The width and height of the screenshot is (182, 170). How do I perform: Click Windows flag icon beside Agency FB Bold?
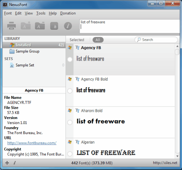click(70, 79)
